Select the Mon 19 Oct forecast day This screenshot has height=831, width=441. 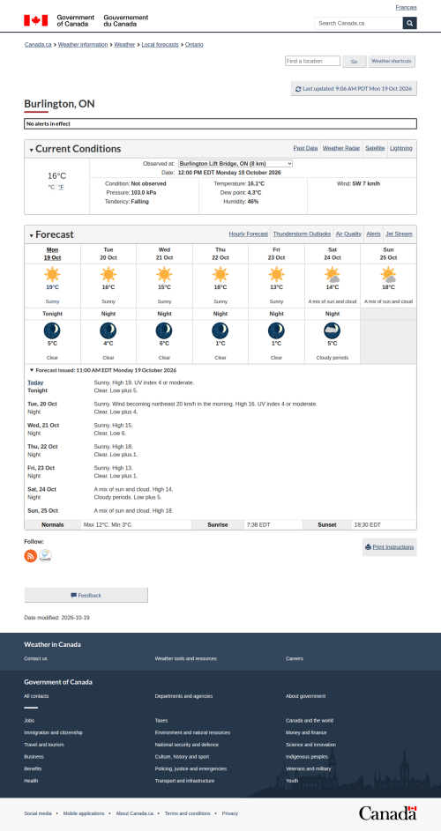click(x=53, y=254)
